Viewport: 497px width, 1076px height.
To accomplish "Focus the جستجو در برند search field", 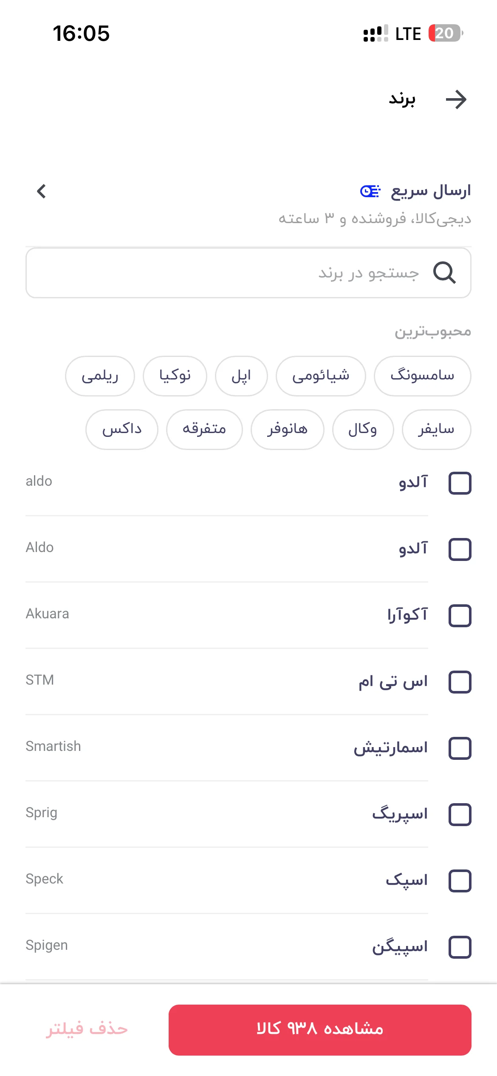I will (x=248, y=273).
